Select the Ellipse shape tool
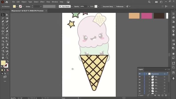The height and width of the screenshot is (99, 176). click(x=3, y=28)
